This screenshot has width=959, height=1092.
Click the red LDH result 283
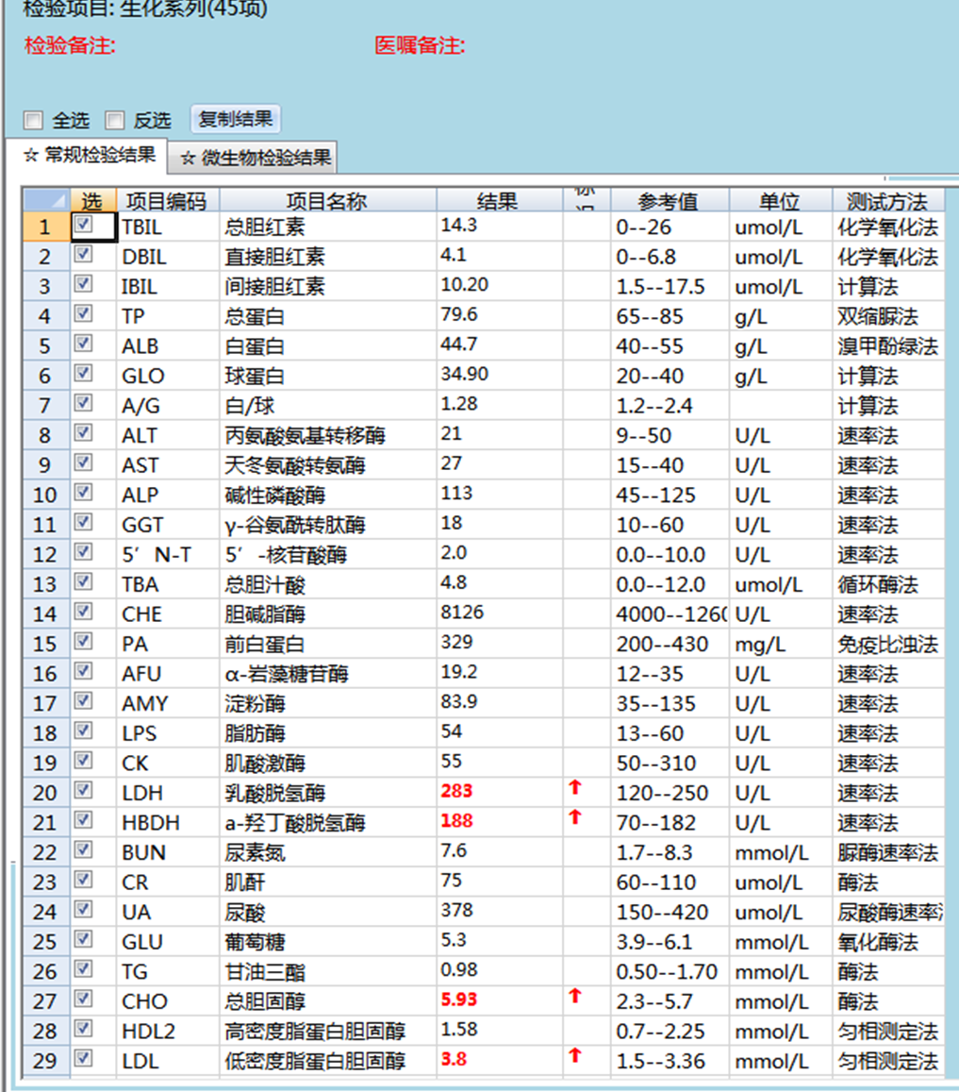click(x=456, y=791)
